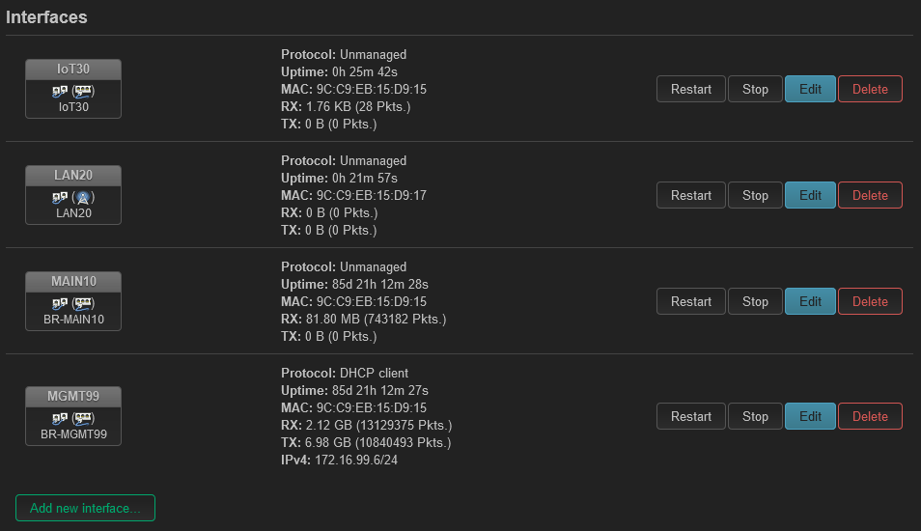Stop the IoT30 interface
The width and height of the screenshot is (921, 531).
[x=755, y=89]
